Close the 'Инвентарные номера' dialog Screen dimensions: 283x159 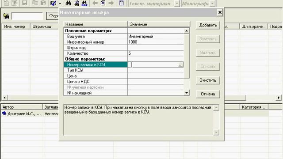coord(220,12)
